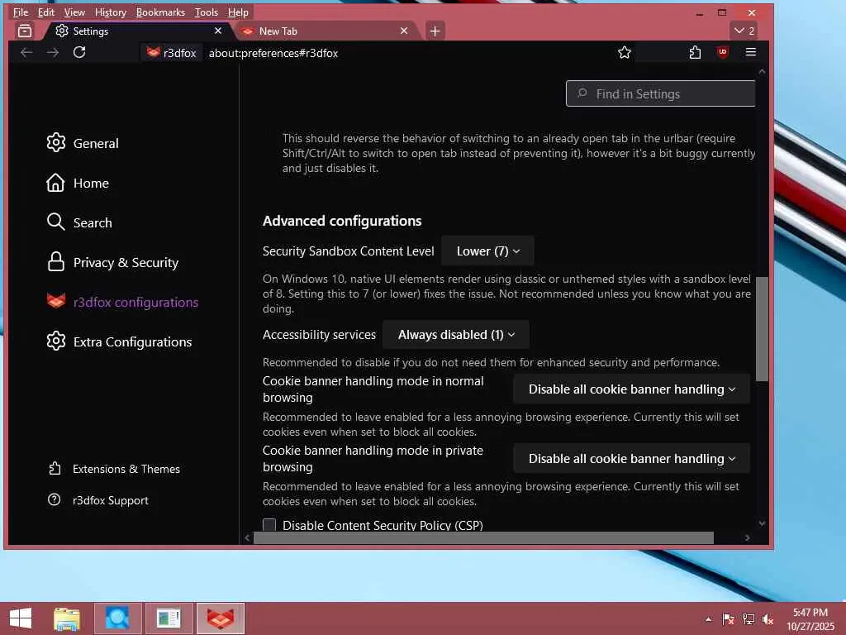The width and height of the screenshot is (846, 635).
Task: Go back with the back arrow
Action: tap(26, 52)
